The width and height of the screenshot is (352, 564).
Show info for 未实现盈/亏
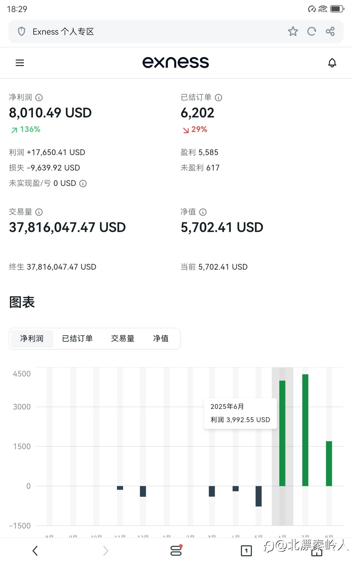click(x=83, y=183)
